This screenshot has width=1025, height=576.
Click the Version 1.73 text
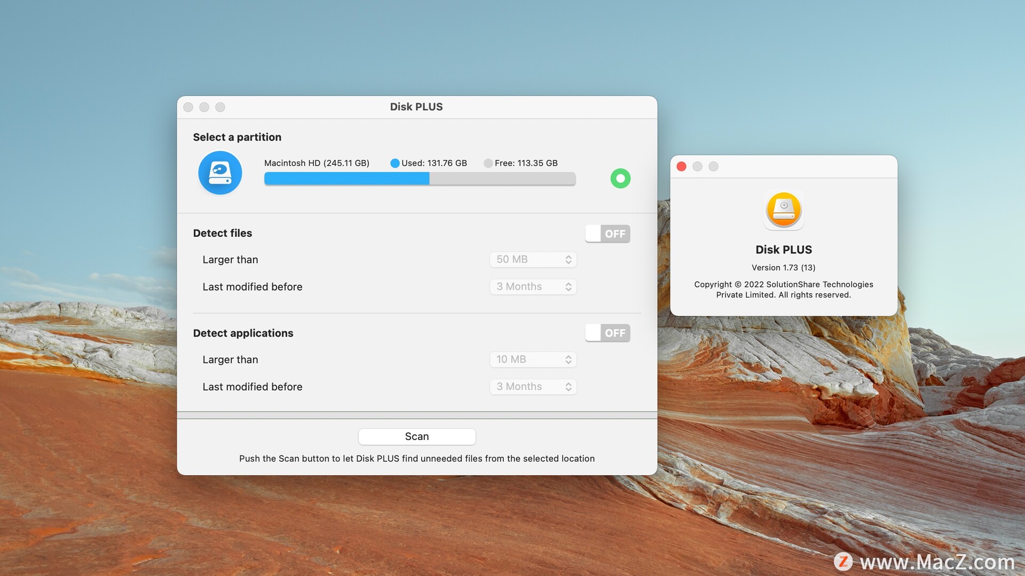(783, 268)
